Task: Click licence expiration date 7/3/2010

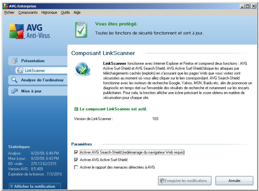Action: (54, 174)
